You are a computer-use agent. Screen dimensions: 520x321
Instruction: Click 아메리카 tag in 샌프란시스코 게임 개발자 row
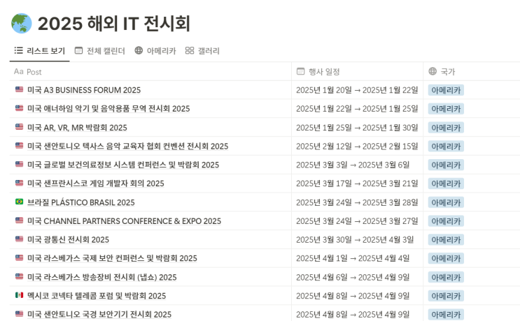tap(446, 184)
